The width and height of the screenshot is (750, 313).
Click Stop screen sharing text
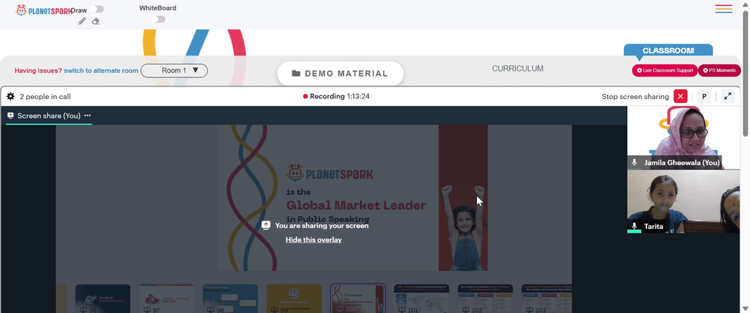coord(635,97)
